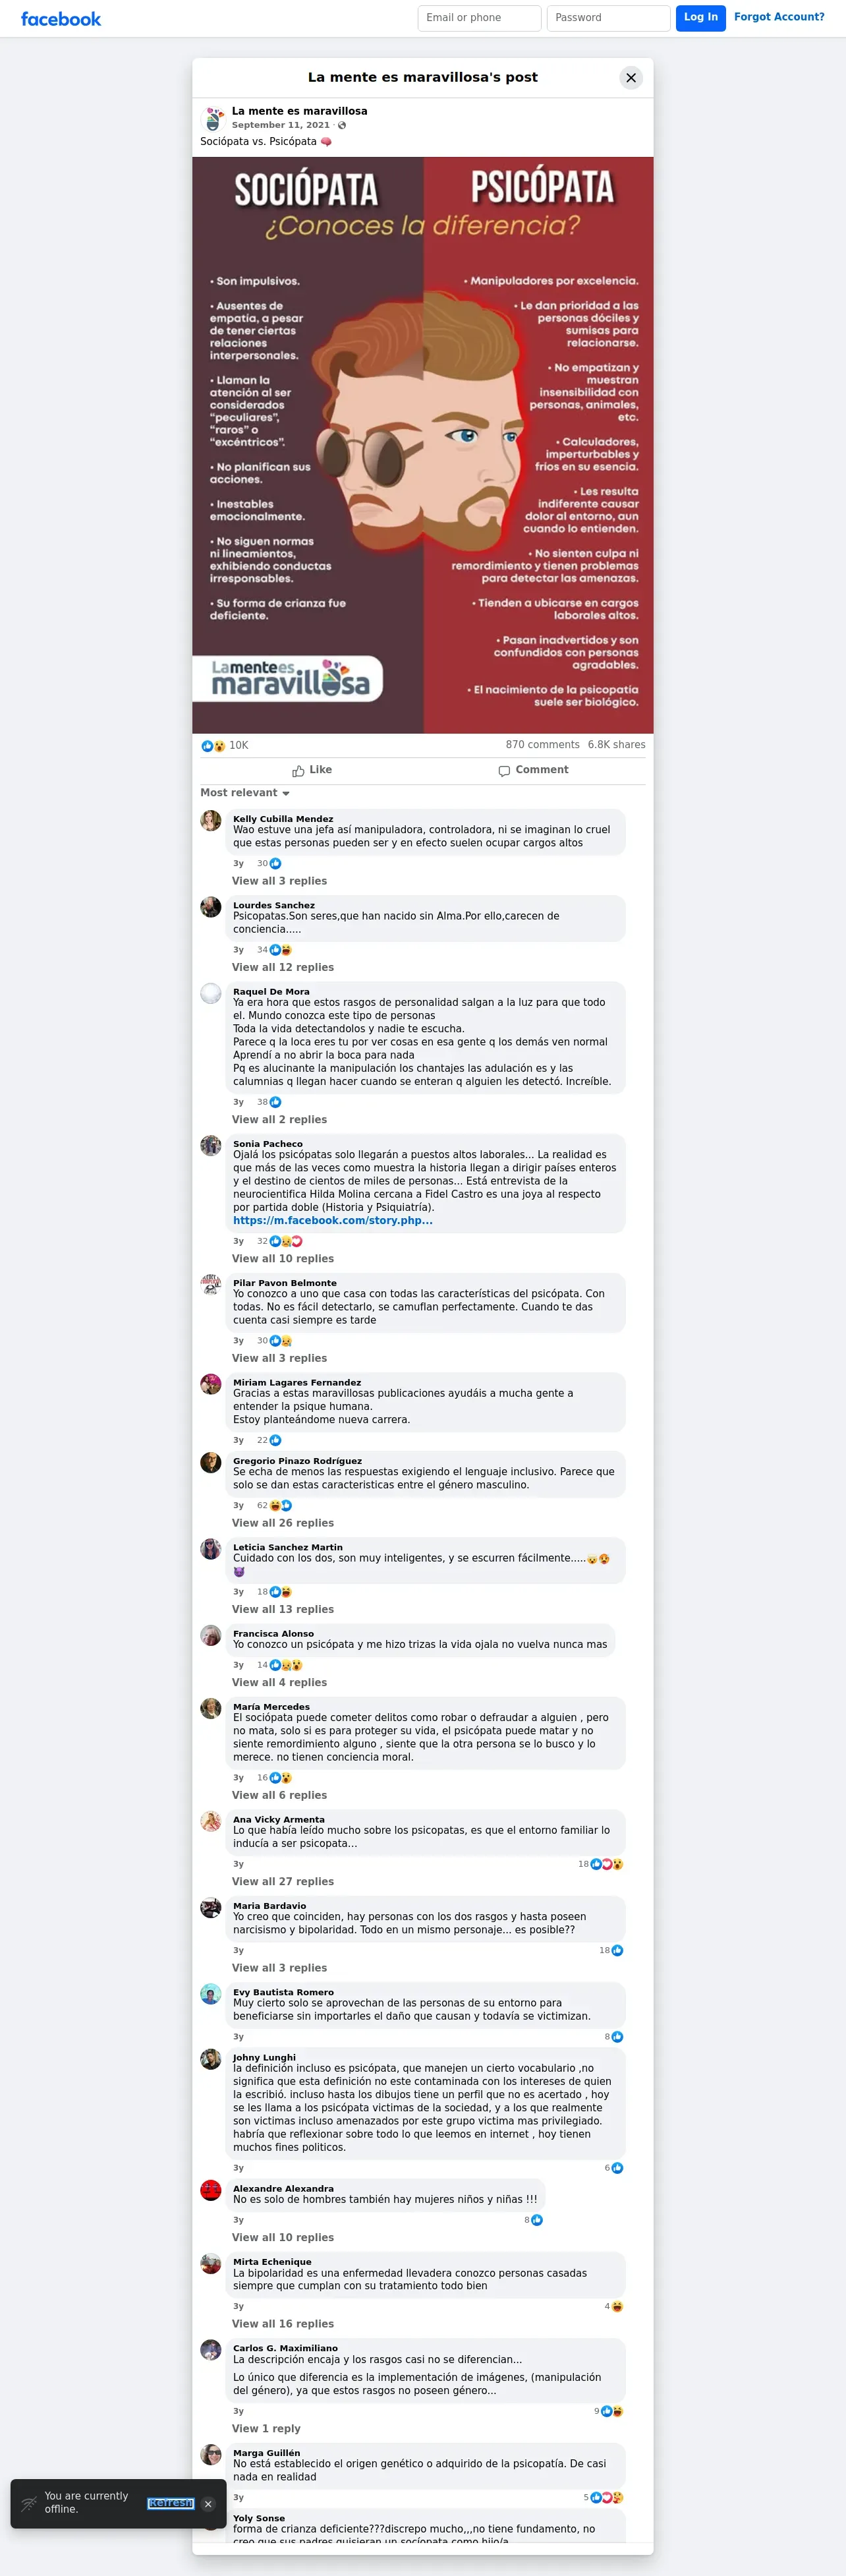Expand View all 27 replies
The image size is (846, 2576).
[x=283, y=1882]
